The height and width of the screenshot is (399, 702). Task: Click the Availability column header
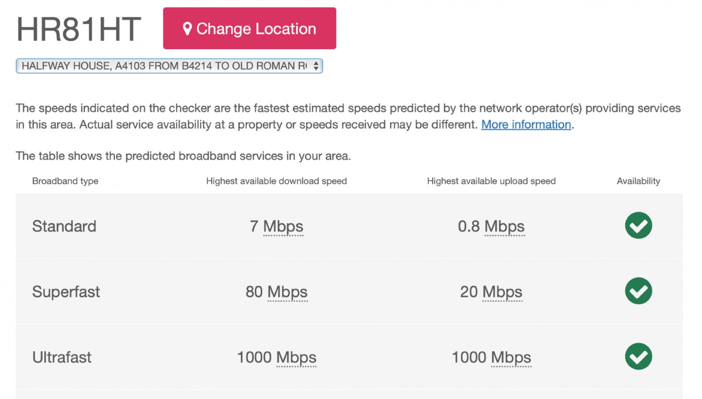coord(638,181)
